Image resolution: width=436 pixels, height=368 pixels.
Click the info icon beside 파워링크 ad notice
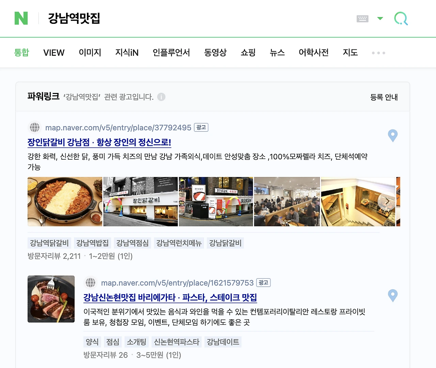pyautogui.click(x=161, y=97)
